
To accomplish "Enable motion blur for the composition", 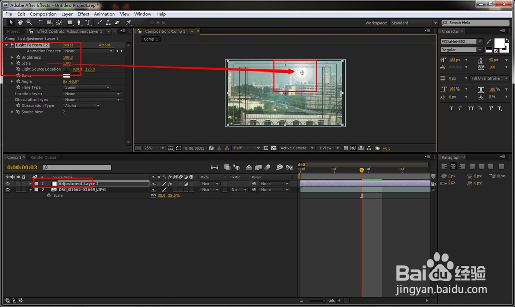I will [x=268, y=167].
